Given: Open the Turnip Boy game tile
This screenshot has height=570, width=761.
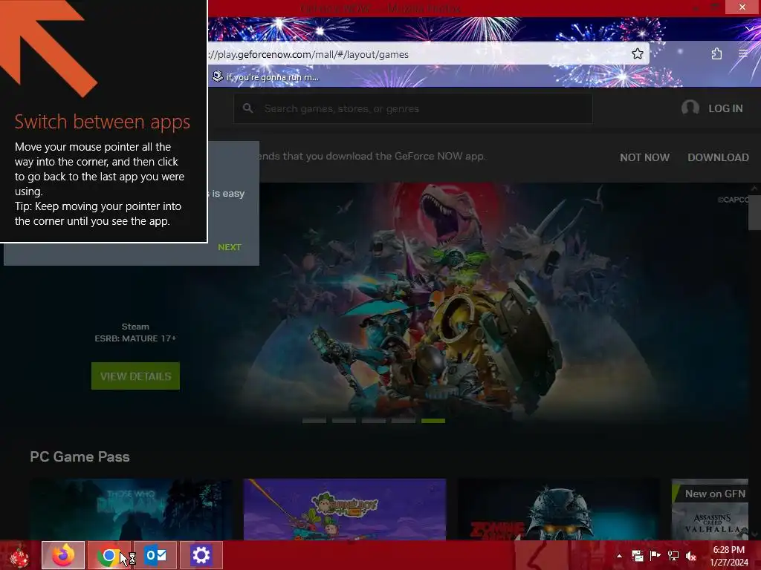Looking at the screenshot, I should click(x=345, y=509).
